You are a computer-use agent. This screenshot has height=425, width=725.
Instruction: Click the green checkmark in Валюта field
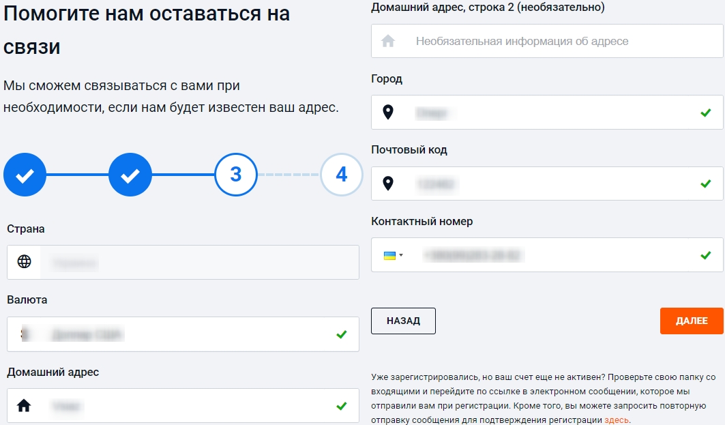coord(342,334)
